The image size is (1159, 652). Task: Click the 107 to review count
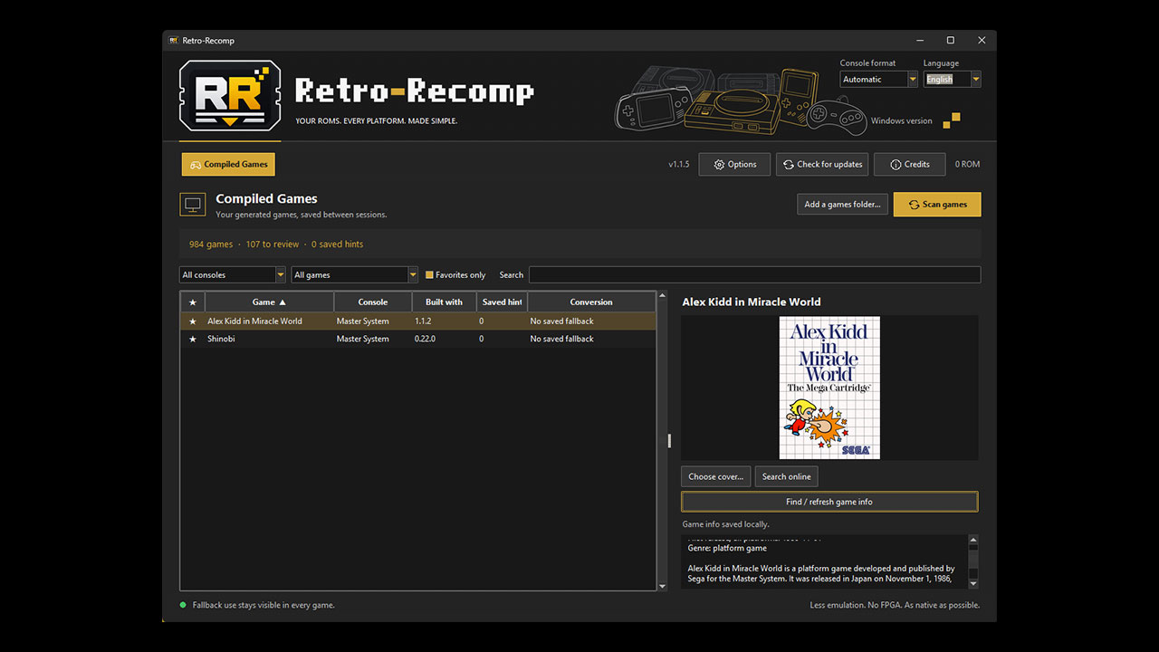point(273,244)
